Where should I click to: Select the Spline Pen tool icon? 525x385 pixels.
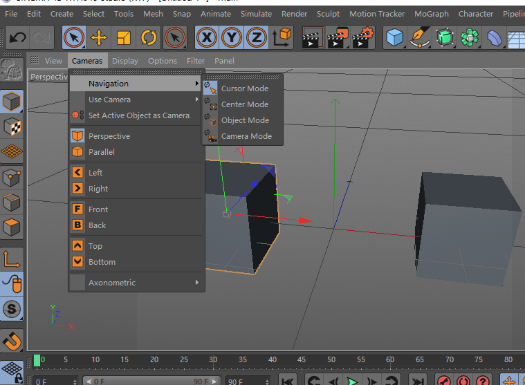click(420, 37)
